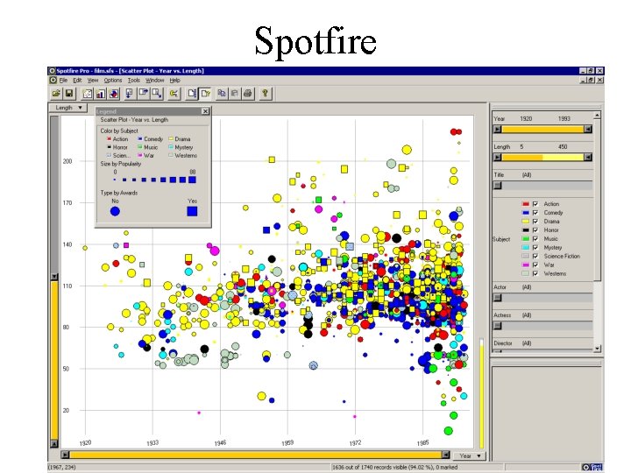Open a file with the folder toolbar icon

click(x=56, y=94)
